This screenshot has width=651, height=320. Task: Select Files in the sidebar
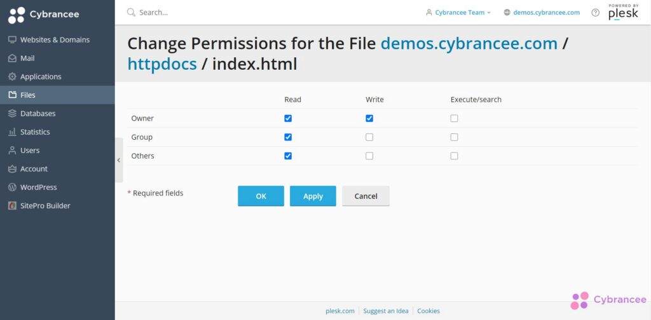click(57, 95)
